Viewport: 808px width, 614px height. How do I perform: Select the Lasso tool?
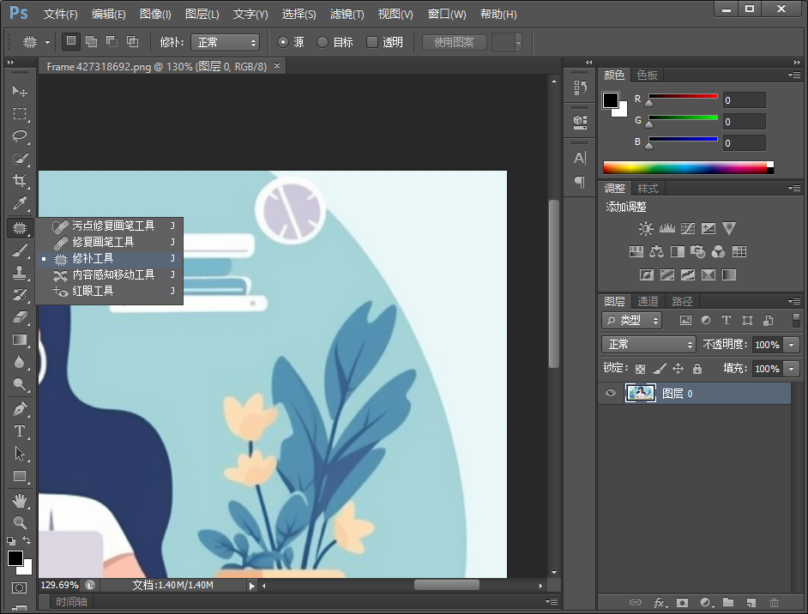[19, 136]
